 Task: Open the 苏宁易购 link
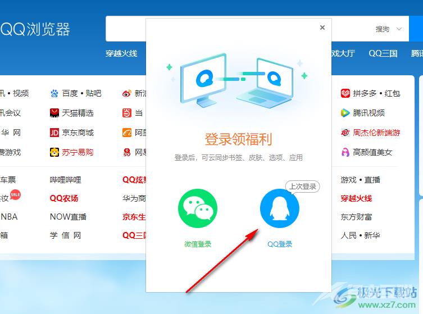(78, 152)
